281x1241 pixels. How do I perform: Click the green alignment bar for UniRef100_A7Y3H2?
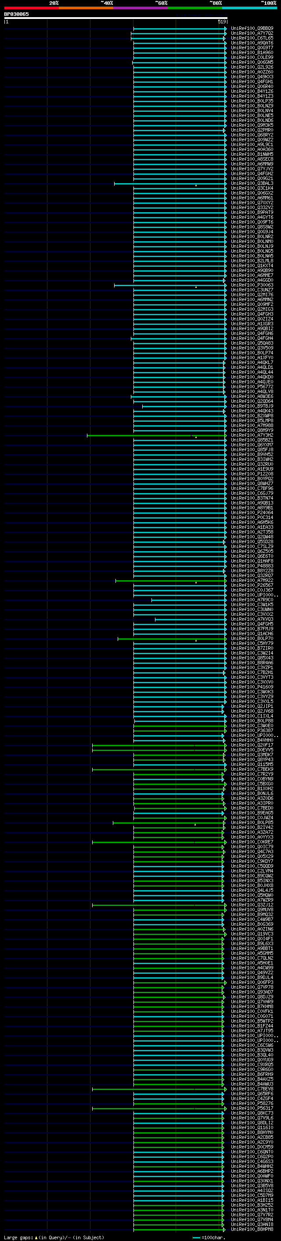point(157,435)
